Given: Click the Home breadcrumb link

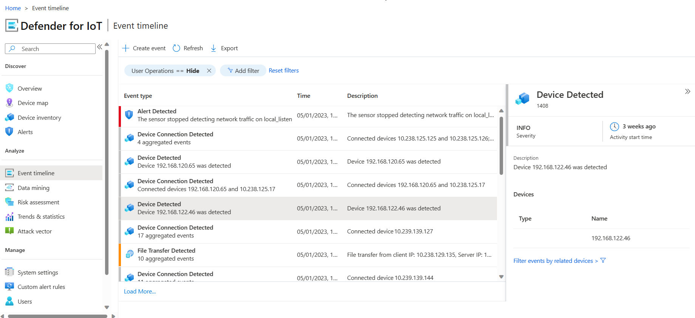Looking at the screenshot, I should (x=13, y=8).
